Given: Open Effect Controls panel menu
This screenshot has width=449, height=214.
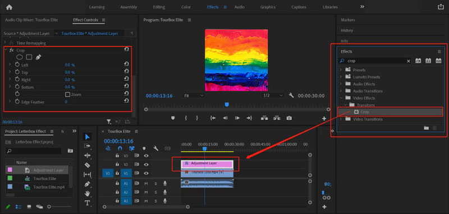Looking at the screenshot, I should point(103,20).
